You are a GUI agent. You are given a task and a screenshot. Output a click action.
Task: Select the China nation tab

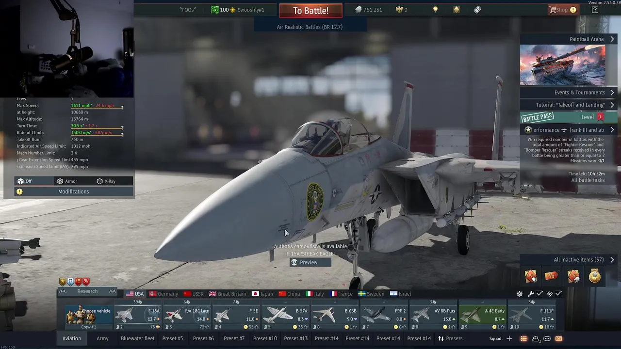pyautogui.click(x=290, y=294)
